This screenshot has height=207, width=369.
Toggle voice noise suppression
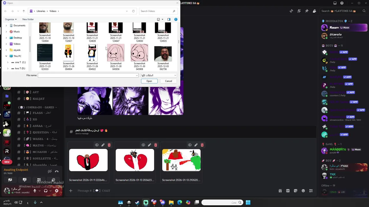point(50,171)
